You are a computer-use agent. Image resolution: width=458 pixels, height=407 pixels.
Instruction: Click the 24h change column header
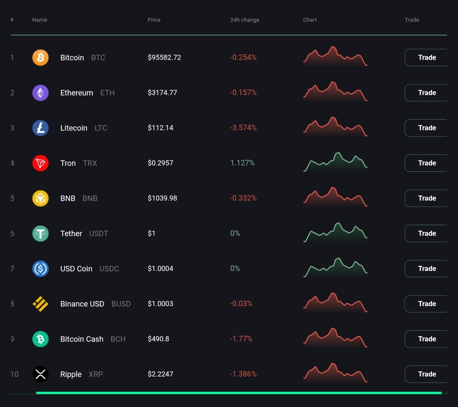coord(245,20)
